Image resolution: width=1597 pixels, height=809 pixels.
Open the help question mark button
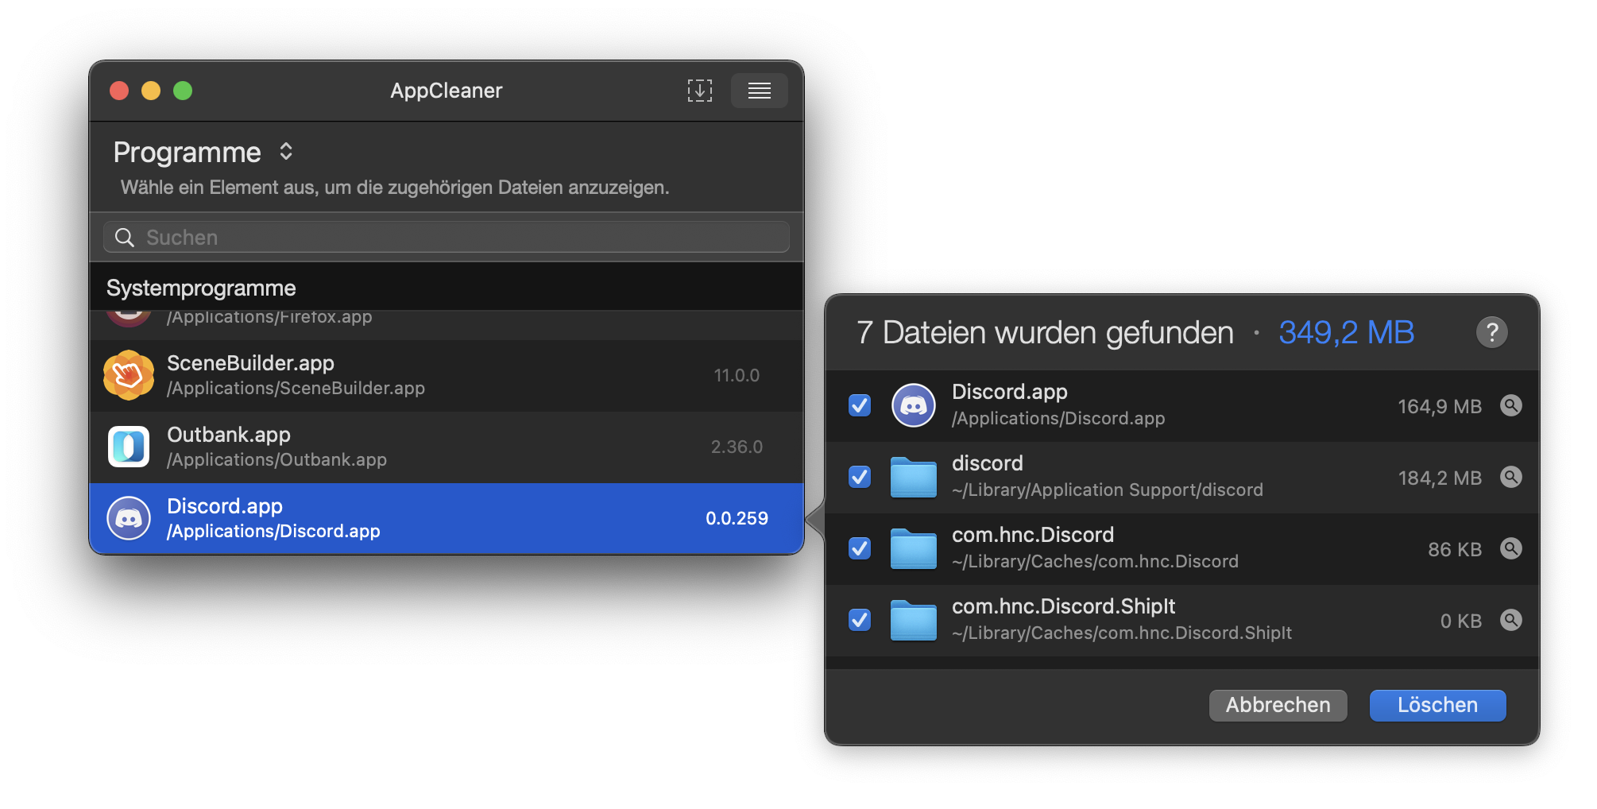click(1491, 332)
